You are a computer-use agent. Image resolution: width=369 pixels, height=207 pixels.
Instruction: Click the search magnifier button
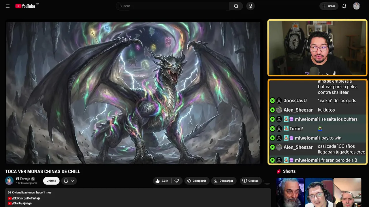pos(236,6)
